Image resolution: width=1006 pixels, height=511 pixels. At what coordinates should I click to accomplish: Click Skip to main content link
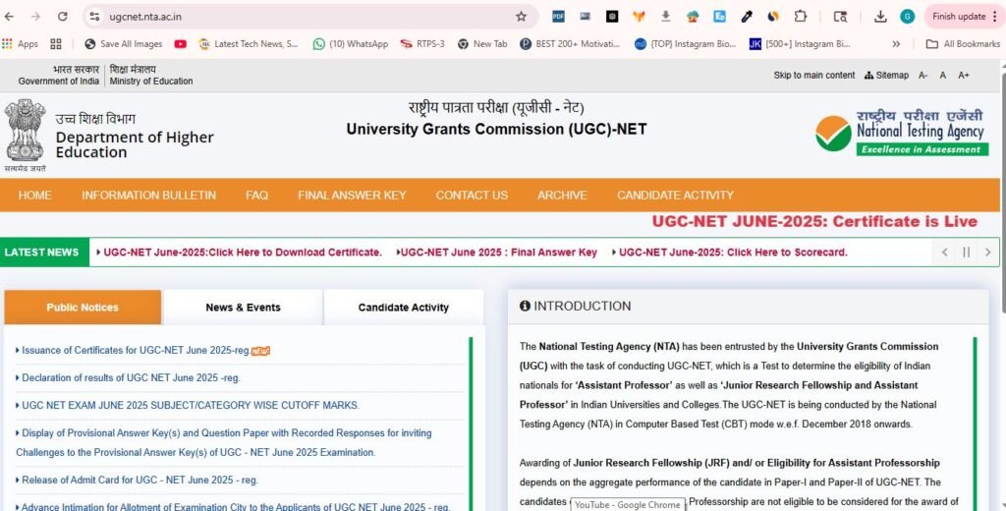coord(814,75)
